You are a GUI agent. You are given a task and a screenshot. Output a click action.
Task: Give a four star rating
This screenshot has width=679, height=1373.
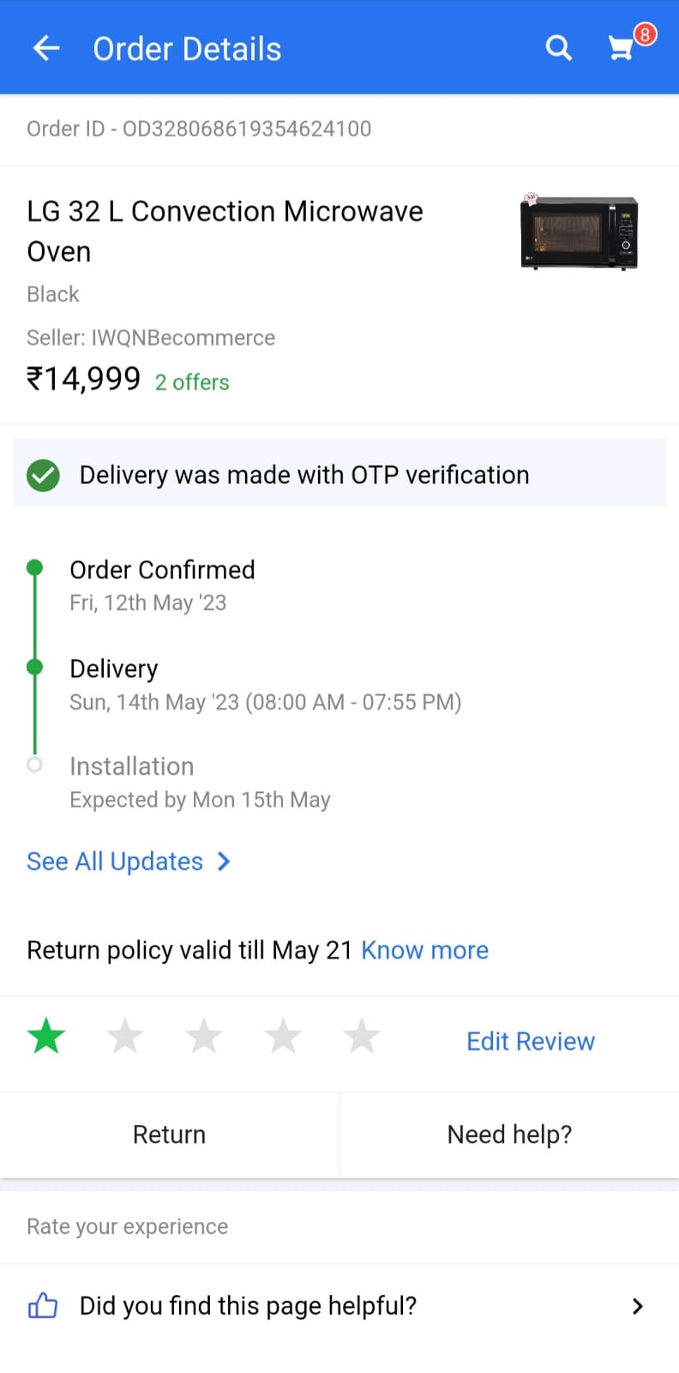click(283, 1036)
